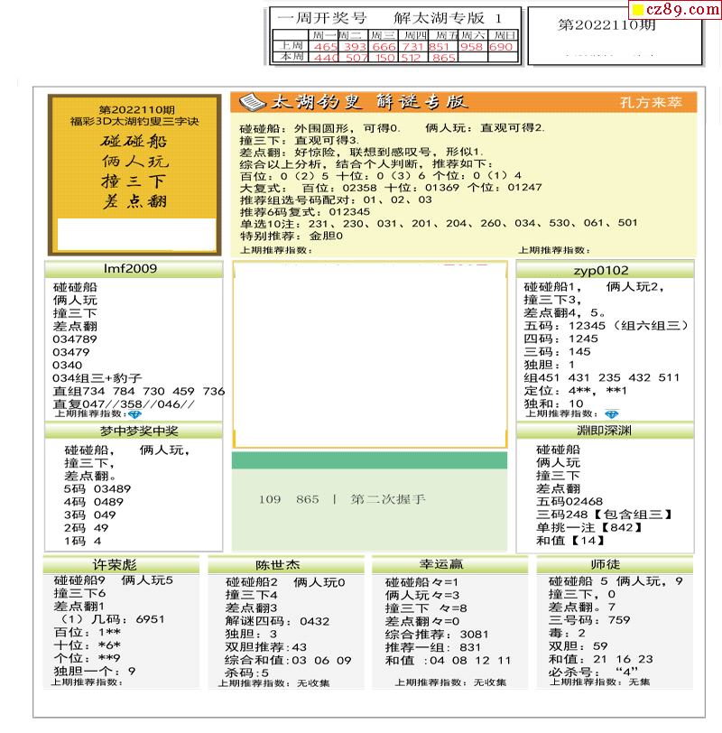Click the 梦中梦奖中奖 panel header
The image size is (722, 733).
point(134,431)
